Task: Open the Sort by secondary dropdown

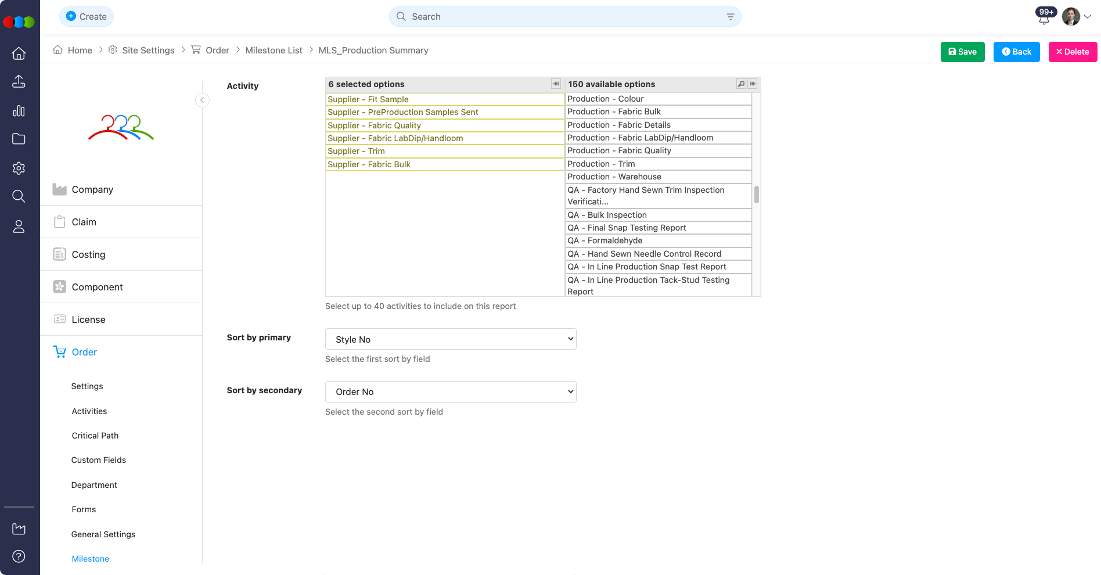Action: point(451,391)
